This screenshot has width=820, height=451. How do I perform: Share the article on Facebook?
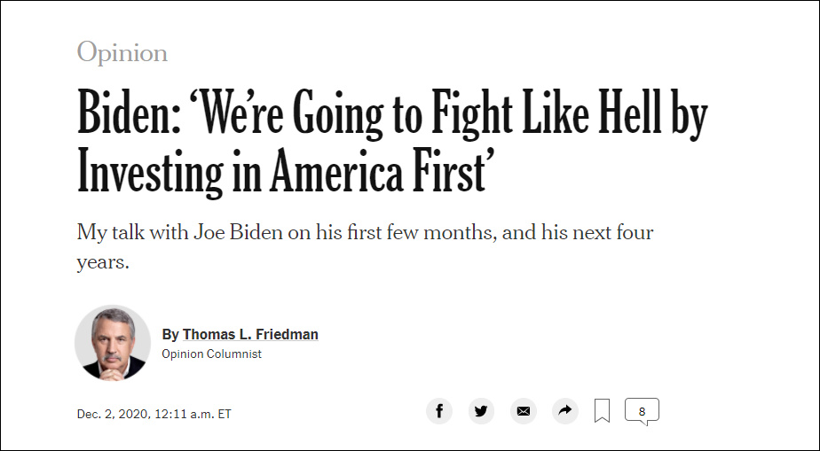point(439,411)
